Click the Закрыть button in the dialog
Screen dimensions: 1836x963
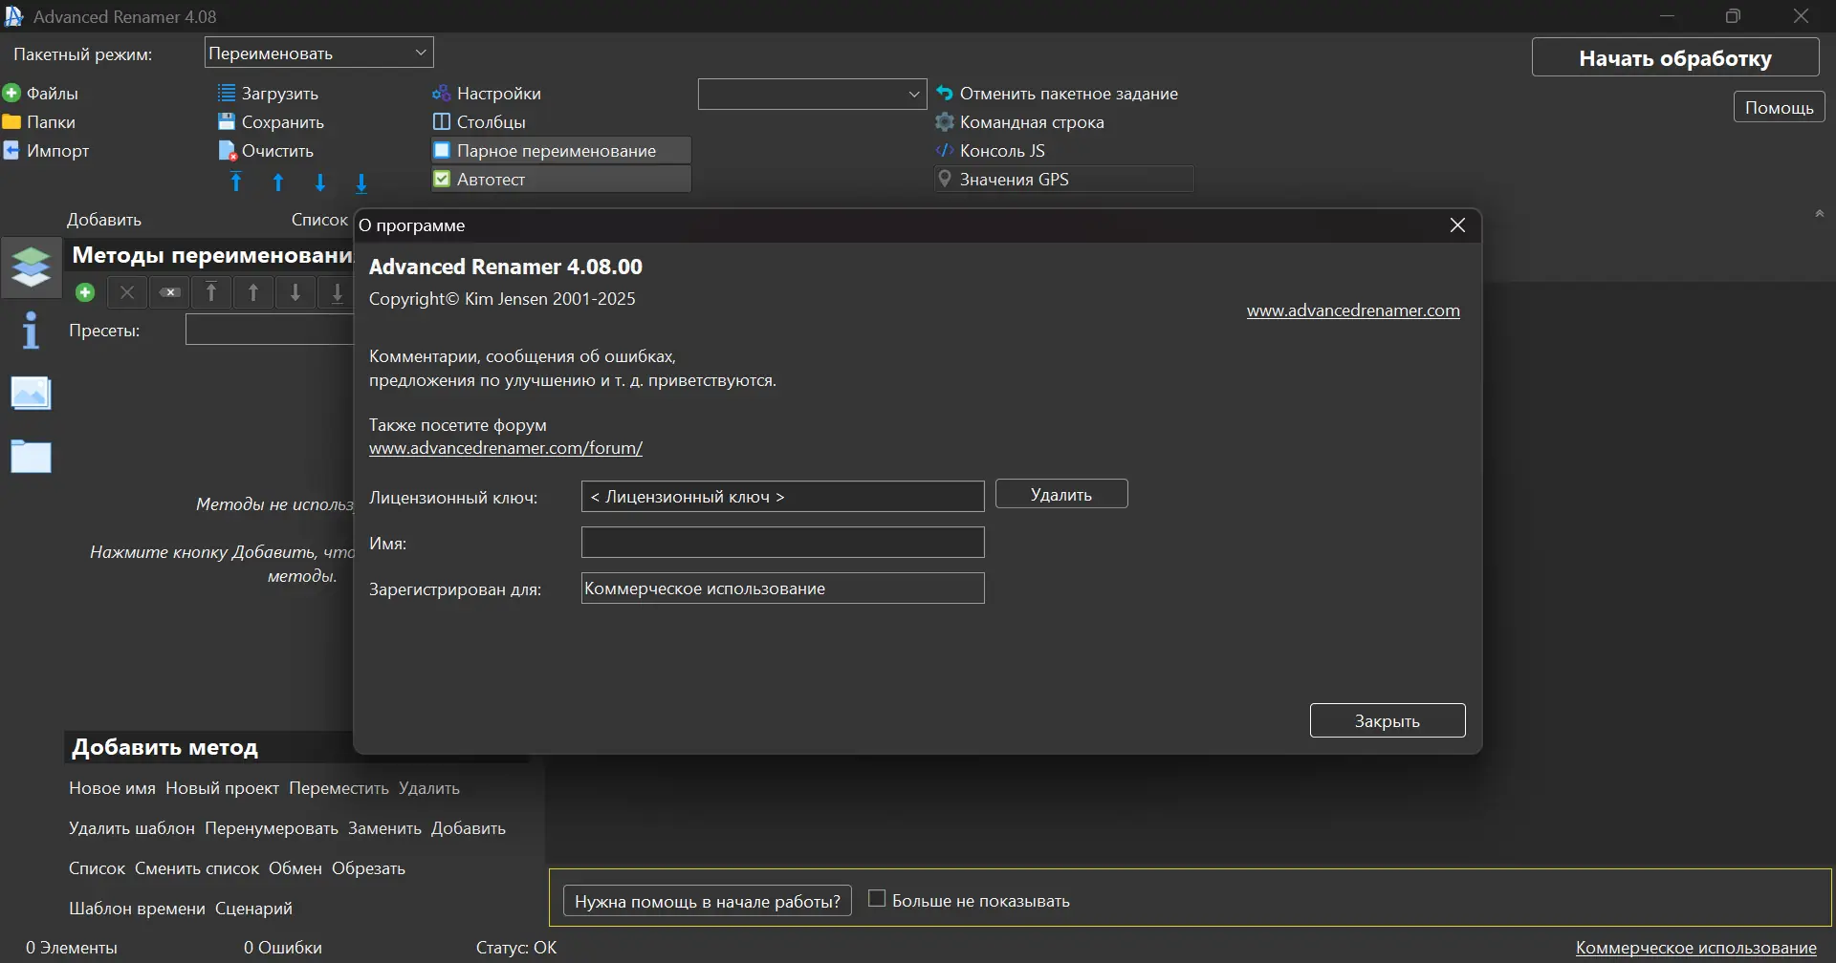[x=1388, y=720]
